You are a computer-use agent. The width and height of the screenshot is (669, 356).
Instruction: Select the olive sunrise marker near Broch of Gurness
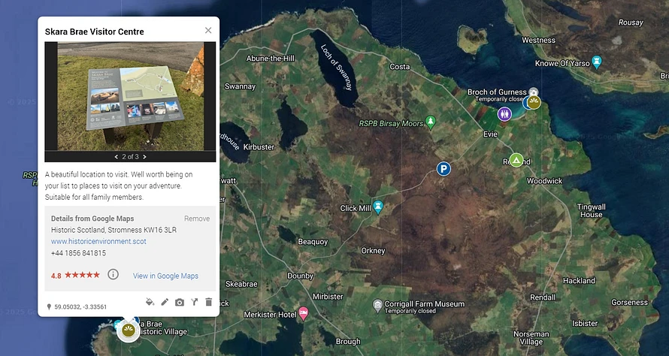[x=534, y=102]
